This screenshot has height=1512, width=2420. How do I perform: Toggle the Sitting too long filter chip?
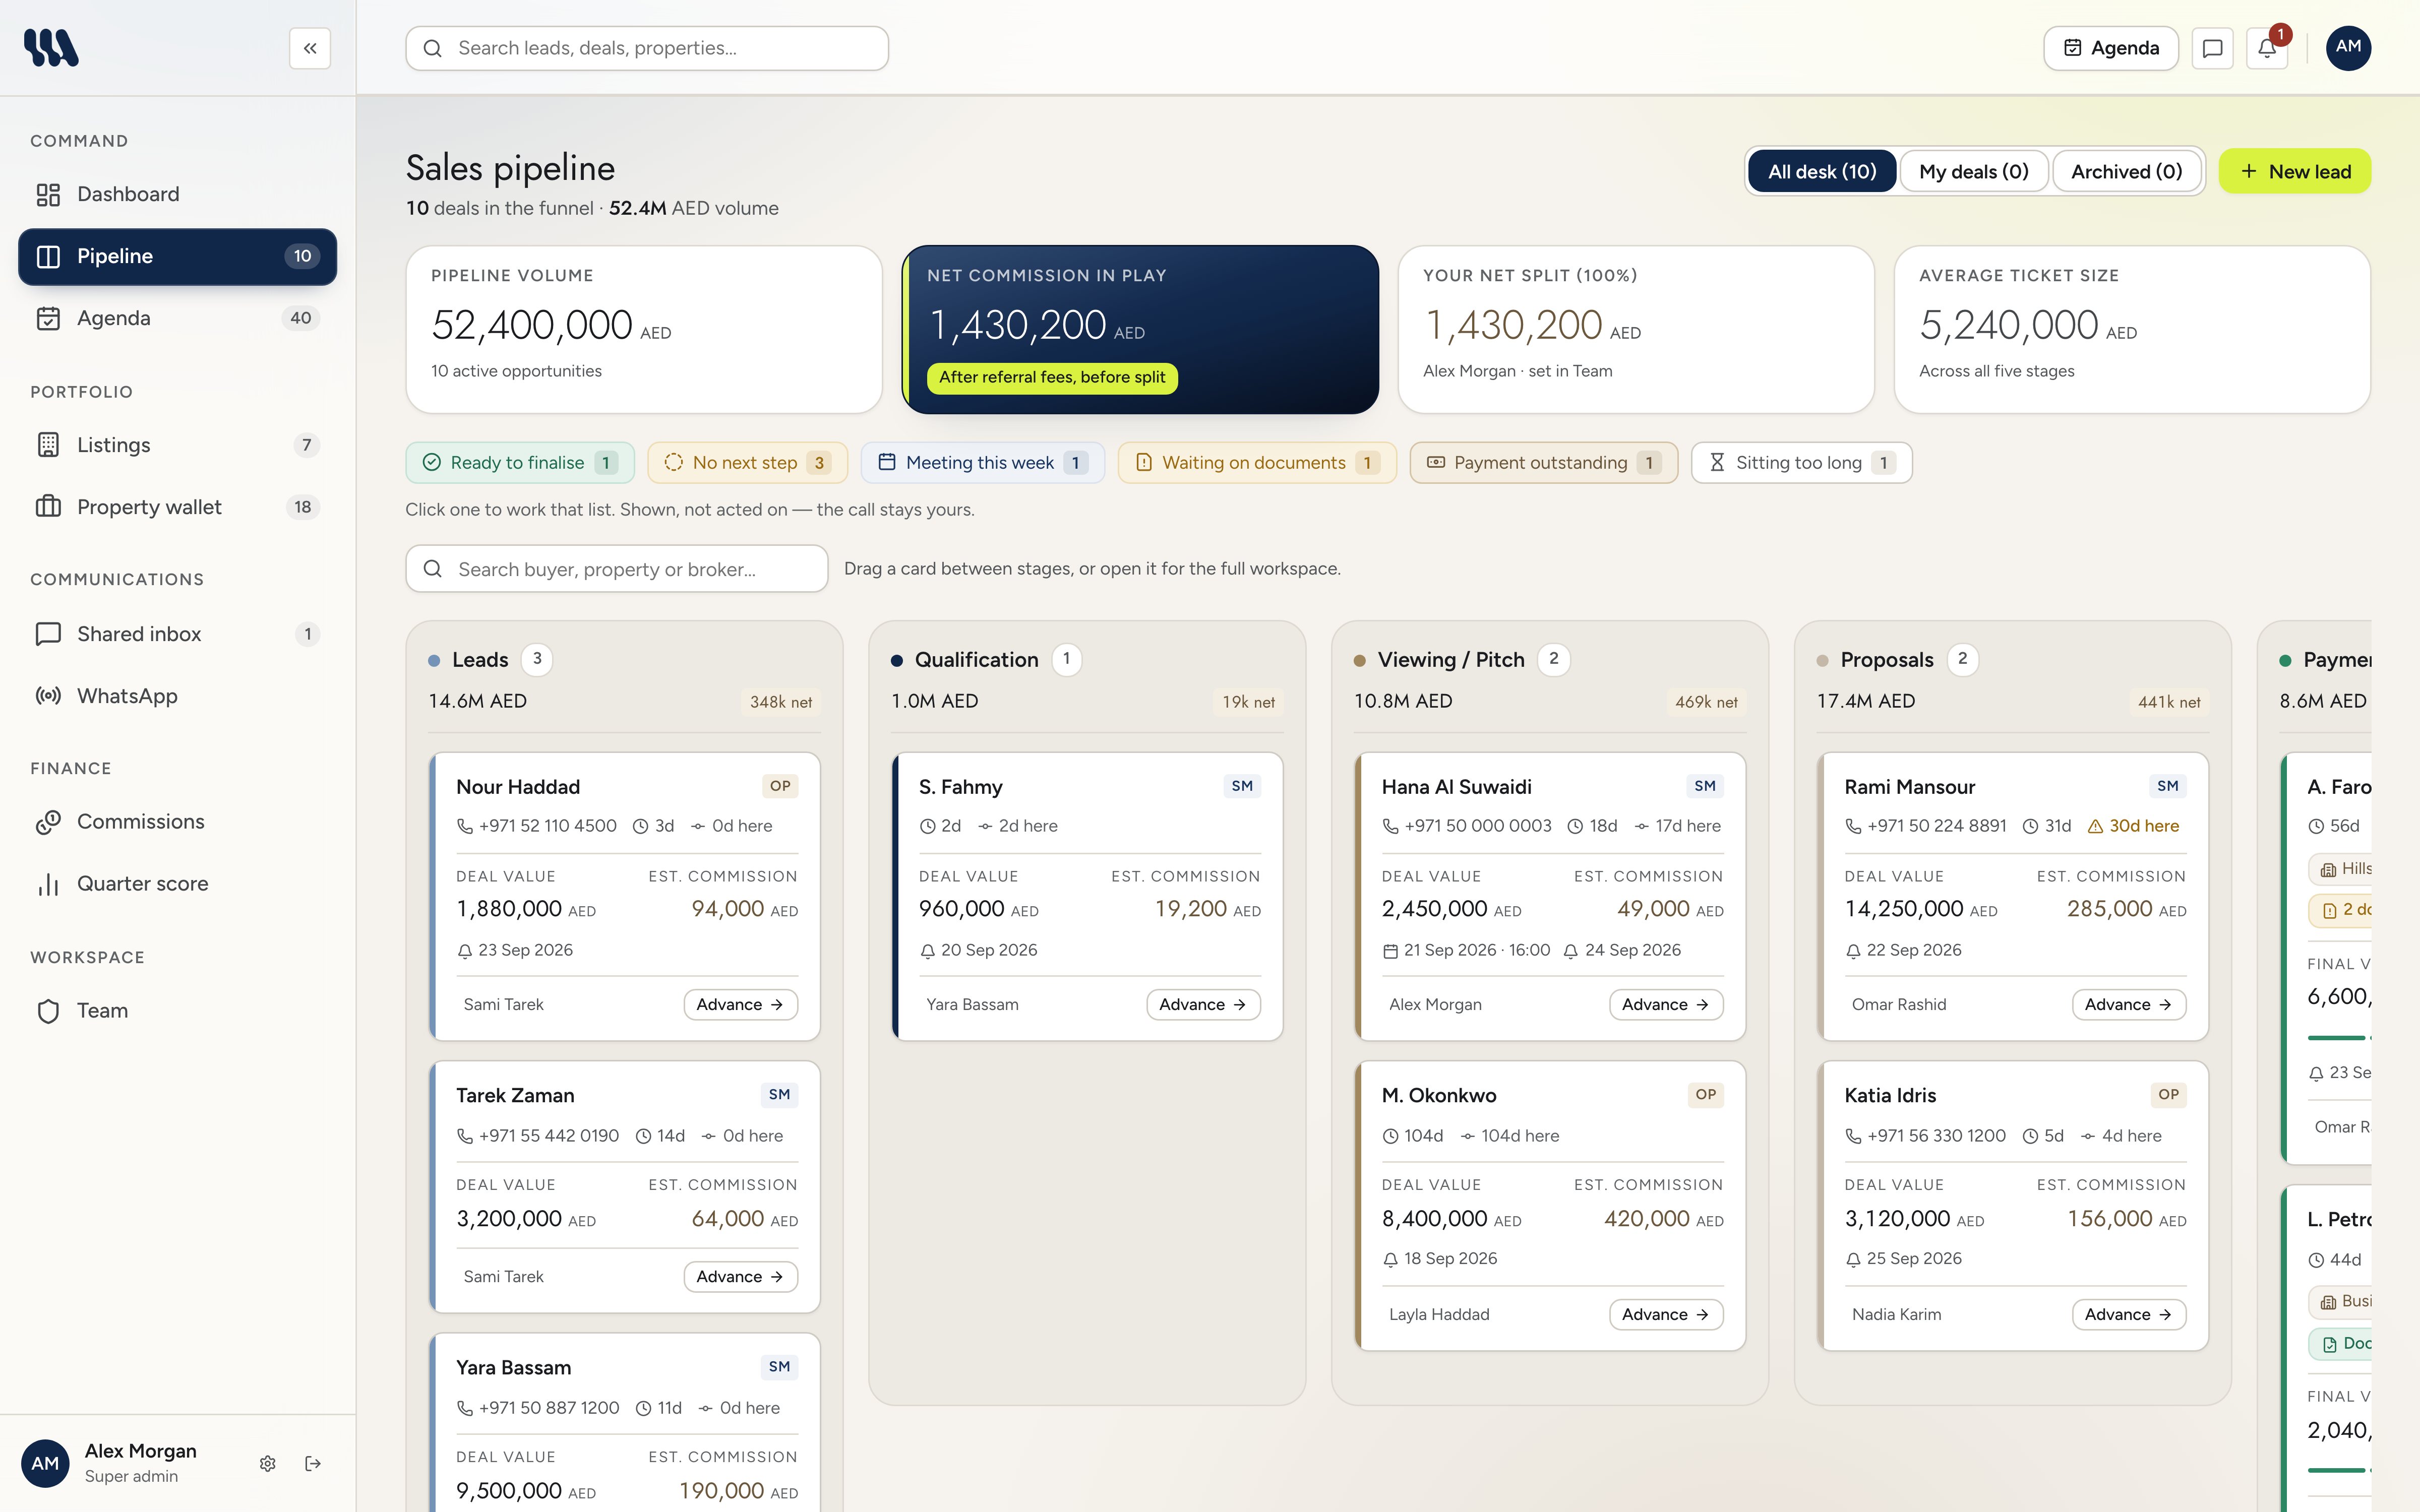coord(1801,463)
